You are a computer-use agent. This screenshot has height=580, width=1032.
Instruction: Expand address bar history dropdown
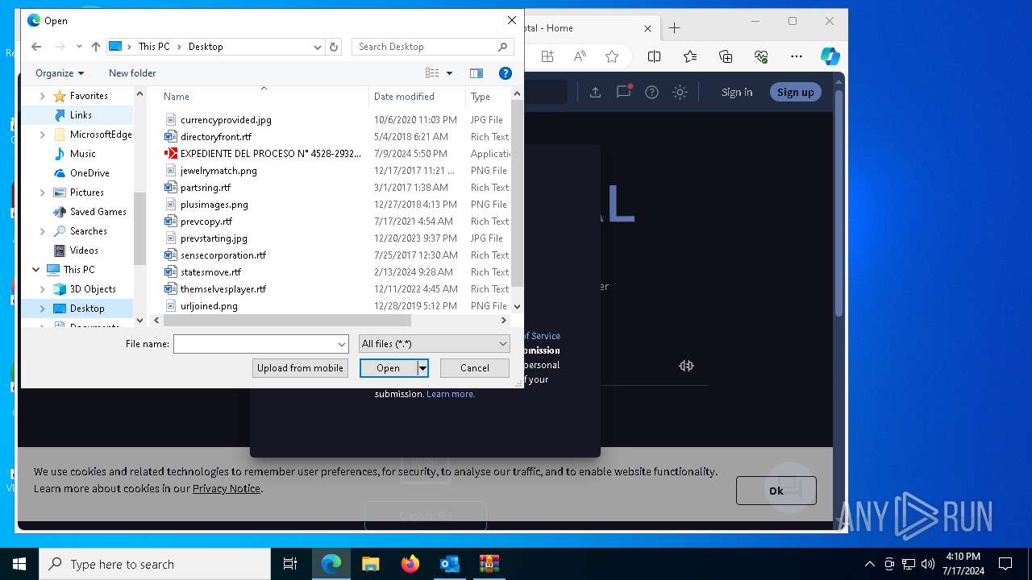pyautogui.click(x=318, y=47)
